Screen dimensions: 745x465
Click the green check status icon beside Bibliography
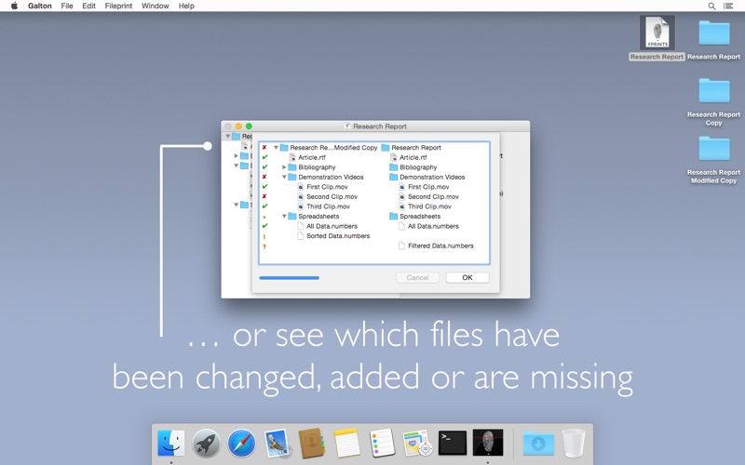coord(264,167)
